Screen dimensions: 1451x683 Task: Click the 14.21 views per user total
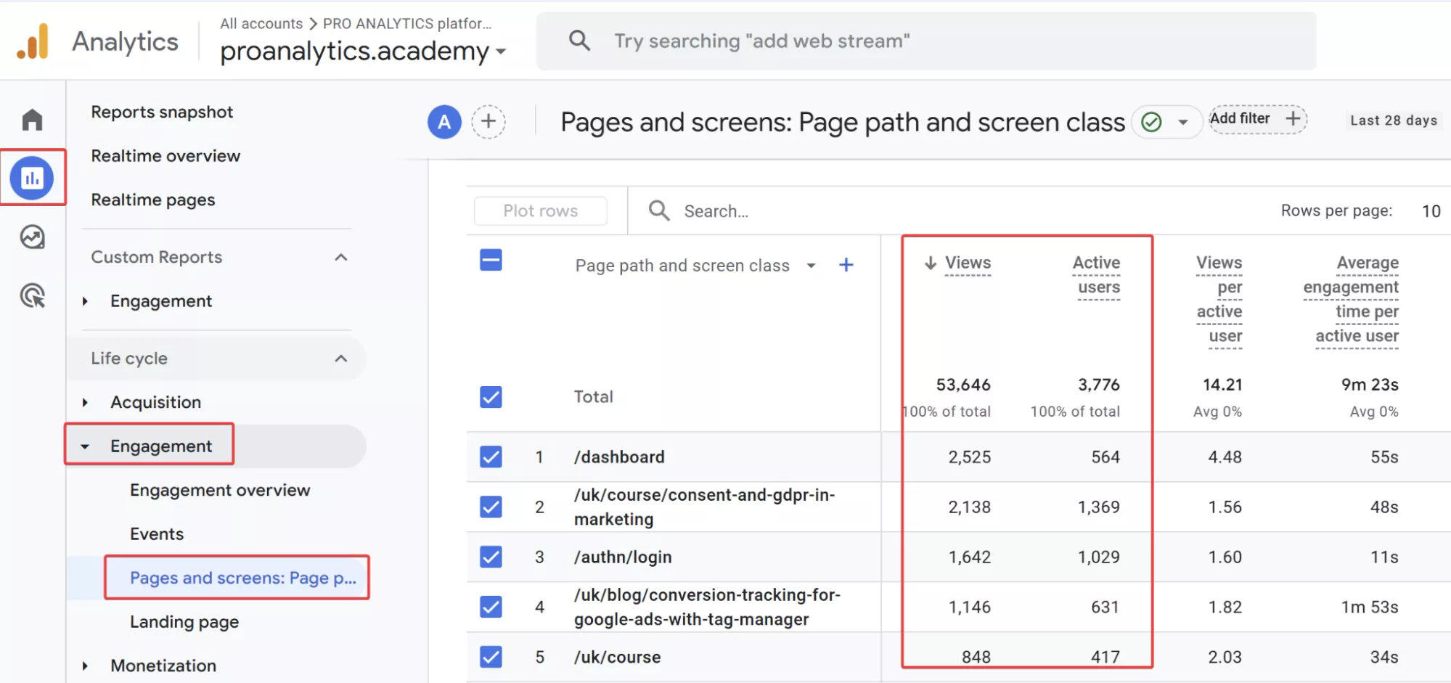[1222, 385]
